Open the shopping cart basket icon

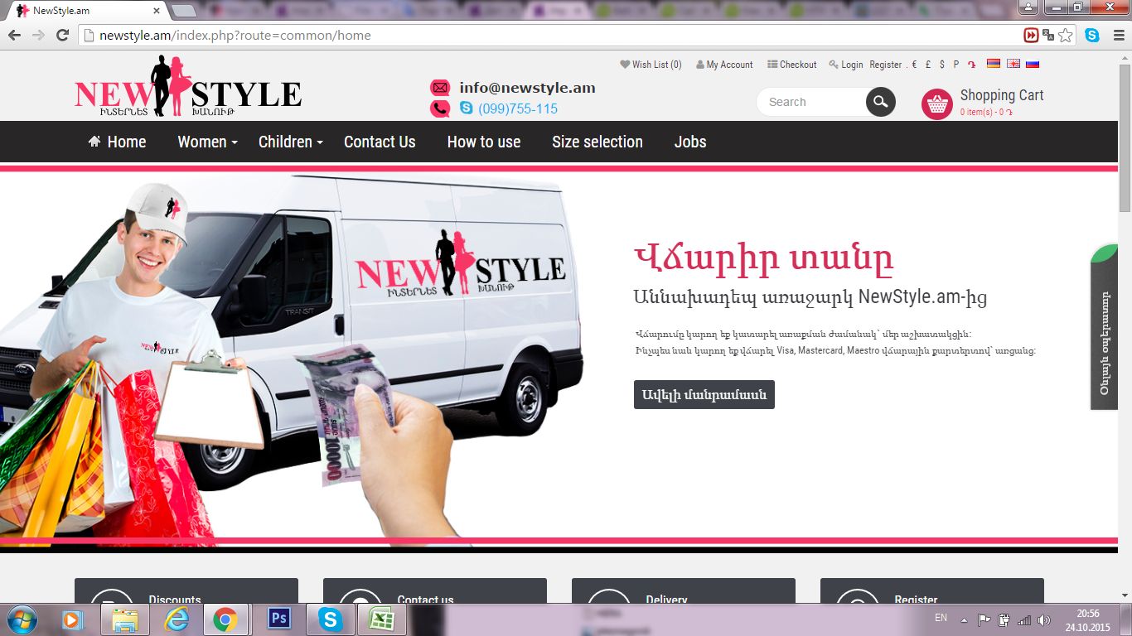[937, 104]
